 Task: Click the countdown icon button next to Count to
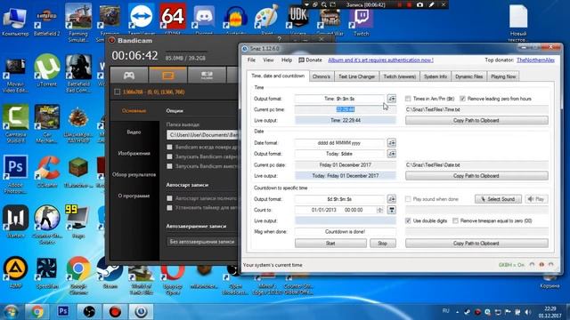pos(392,210)
